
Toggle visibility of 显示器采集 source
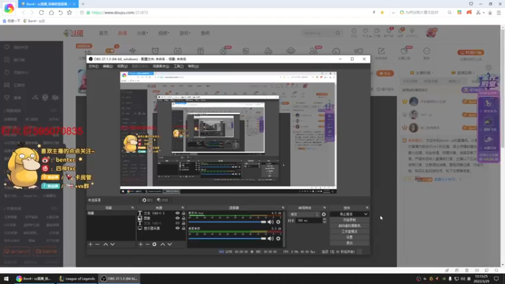click(177, 228)
